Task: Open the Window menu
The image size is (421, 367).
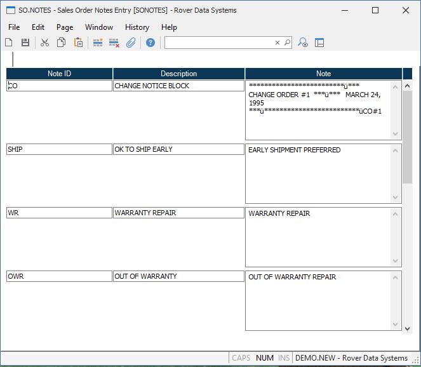Action: [99, 27]
